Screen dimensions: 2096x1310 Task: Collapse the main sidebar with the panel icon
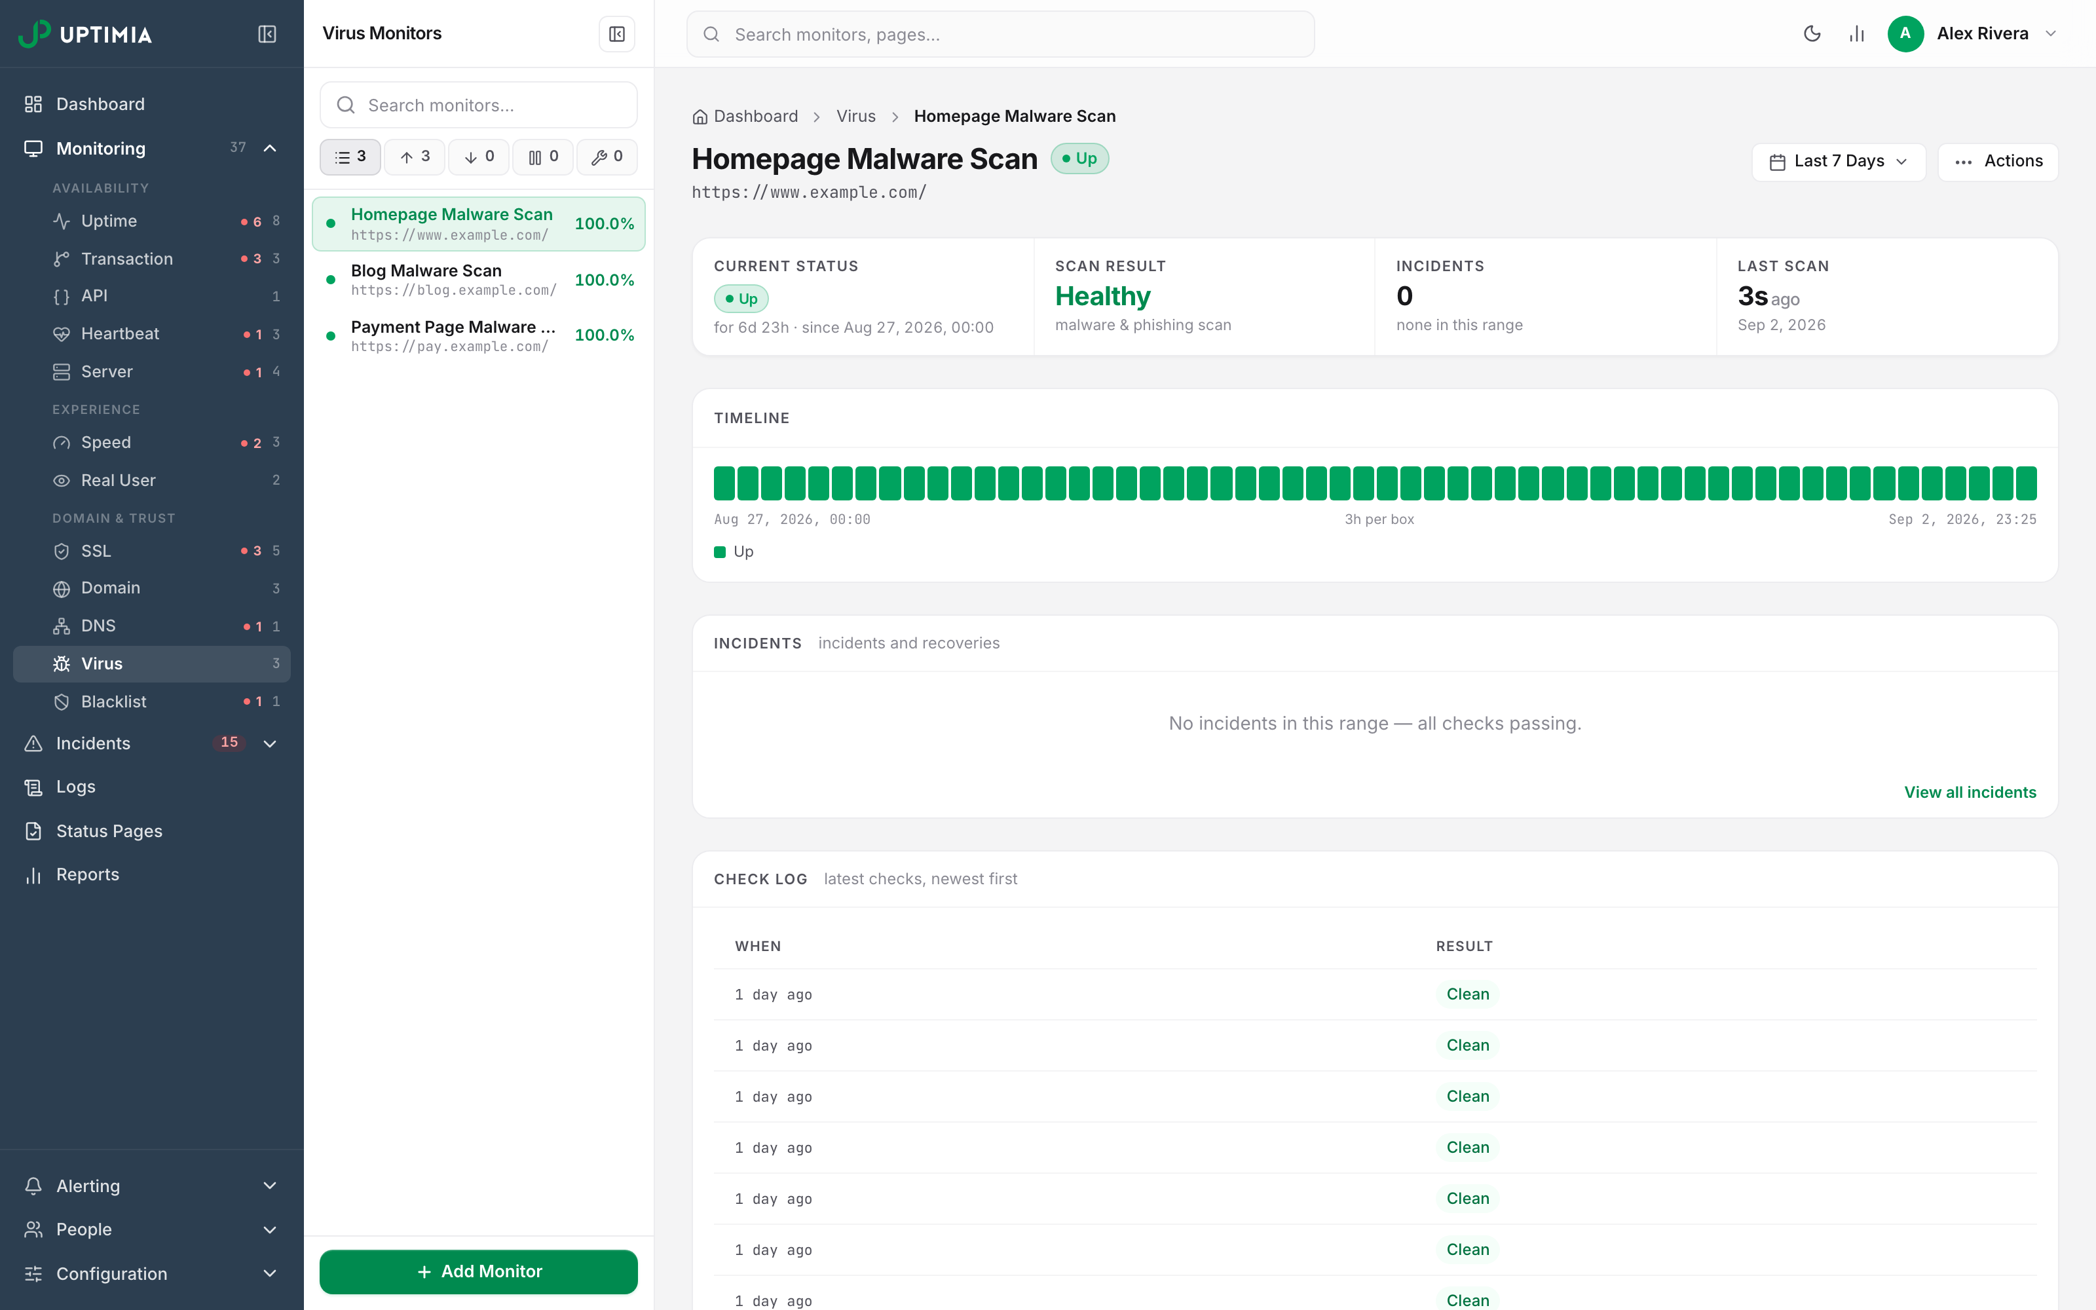[x=267, y=34]
